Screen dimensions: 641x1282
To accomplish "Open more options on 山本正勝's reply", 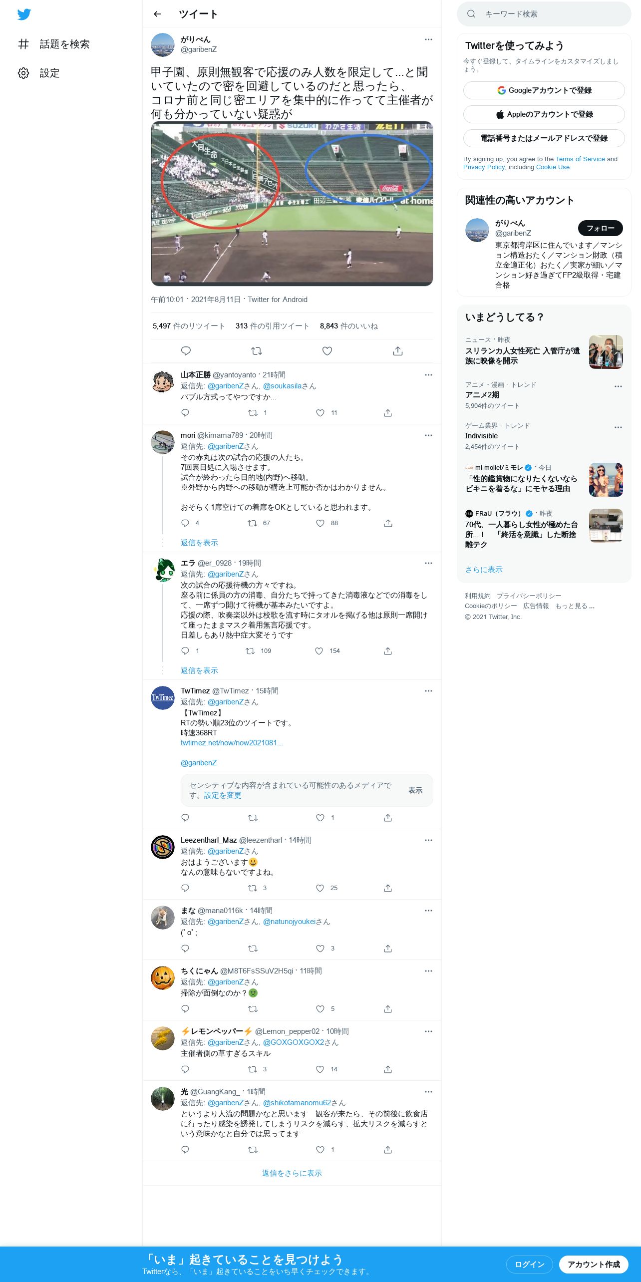I will (428, 375).
